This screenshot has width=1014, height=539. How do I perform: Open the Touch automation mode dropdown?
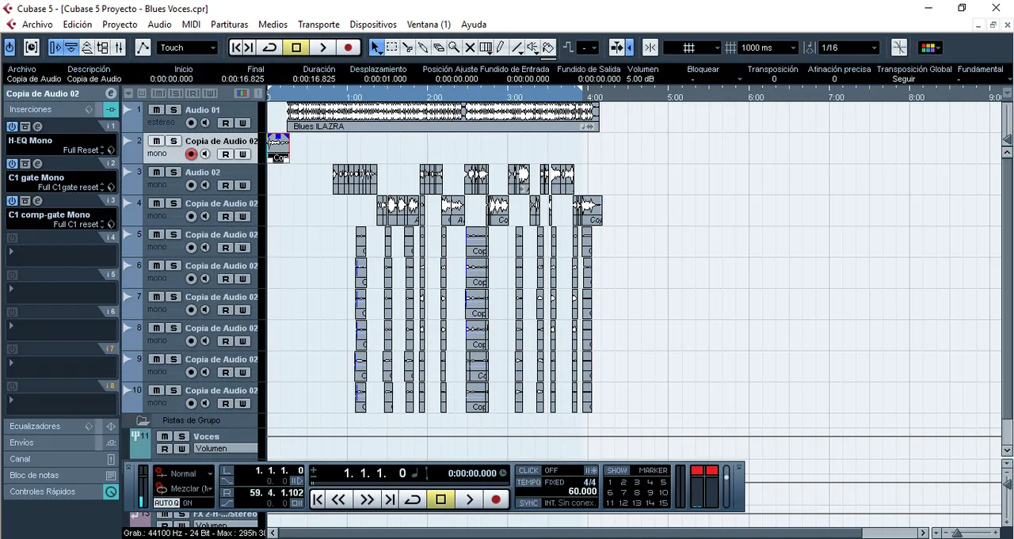[187, 47]
